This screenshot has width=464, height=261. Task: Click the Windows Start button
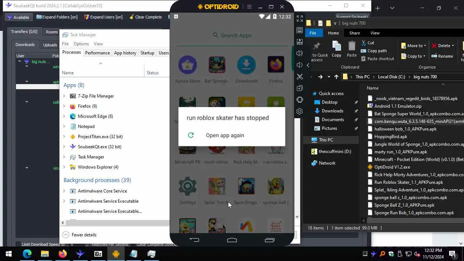9,254
